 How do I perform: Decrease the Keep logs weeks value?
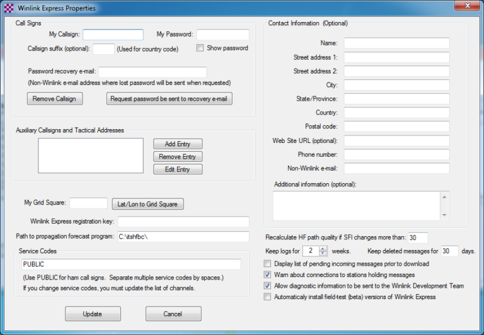[323, 253]
